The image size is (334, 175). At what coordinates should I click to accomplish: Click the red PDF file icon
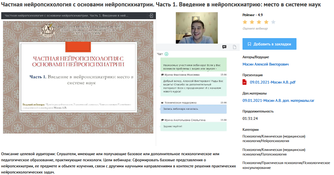244,82
